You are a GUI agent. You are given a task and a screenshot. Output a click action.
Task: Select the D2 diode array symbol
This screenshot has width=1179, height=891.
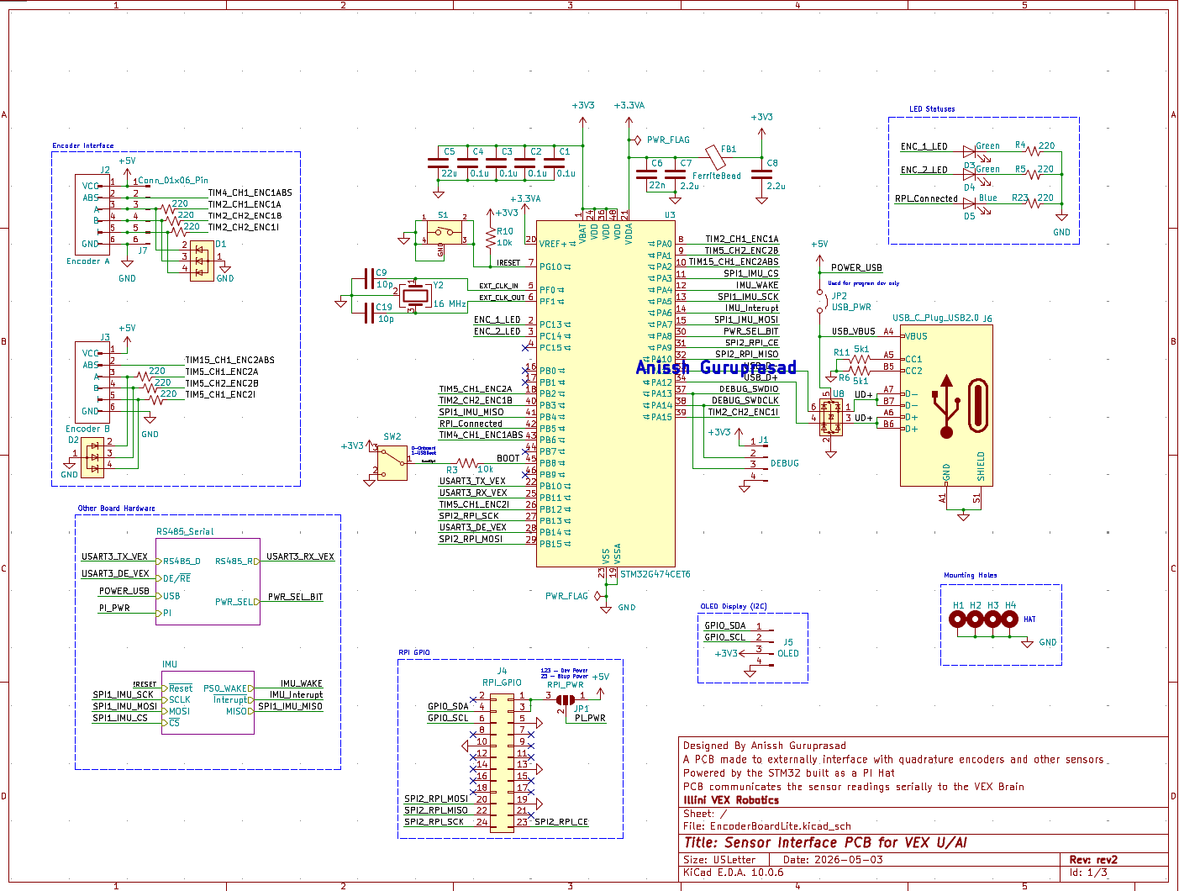click(x=92, y=458)
